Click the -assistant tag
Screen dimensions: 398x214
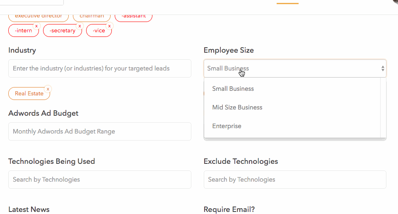point(133,17)
